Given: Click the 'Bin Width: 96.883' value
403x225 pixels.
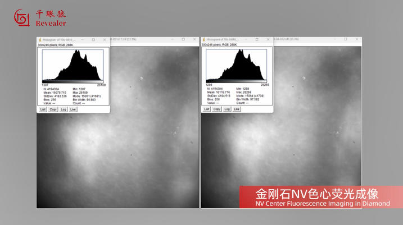Looking at the screenshot, I should 84,99.
